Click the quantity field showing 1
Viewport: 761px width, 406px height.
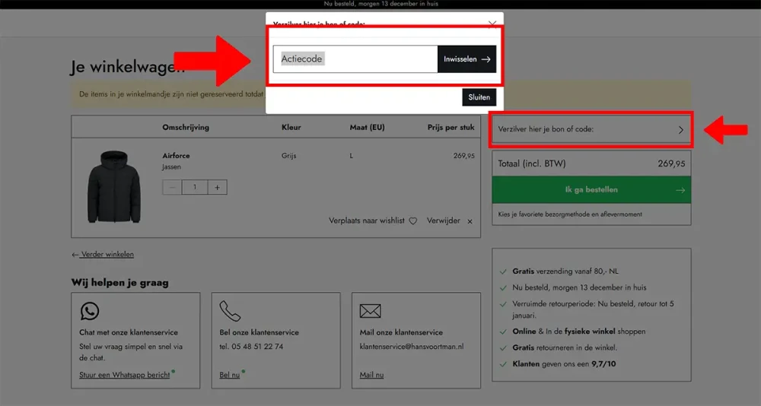(194, 187)
